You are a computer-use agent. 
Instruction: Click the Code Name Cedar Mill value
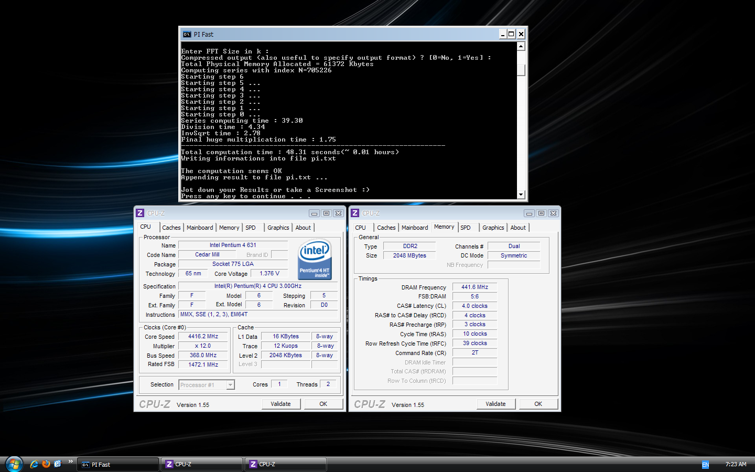click(208, 255)
